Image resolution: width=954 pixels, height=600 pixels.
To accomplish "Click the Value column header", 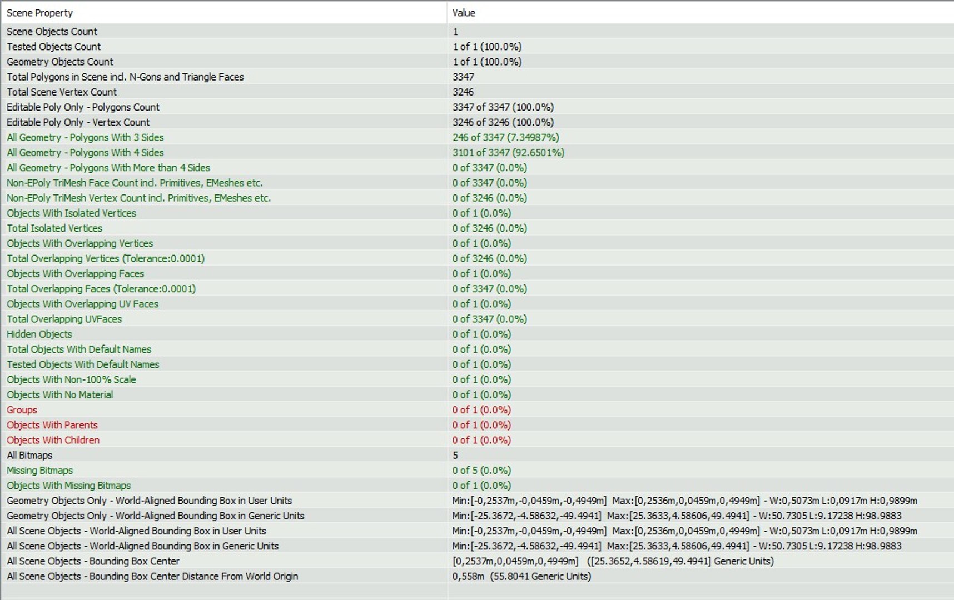I will pyautogui.click(x=700, y=12).
